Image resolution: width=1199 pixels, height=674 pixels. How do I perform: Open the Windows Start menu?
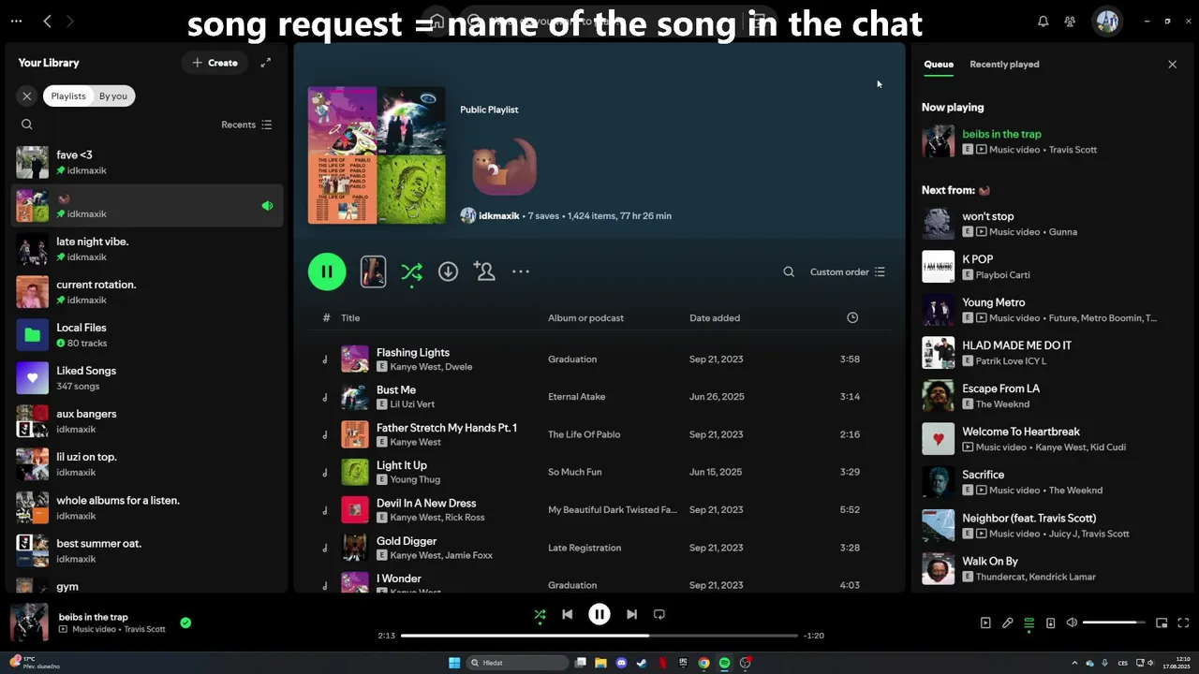454,663
